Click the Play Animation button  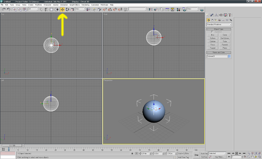(x=237, y=153)
